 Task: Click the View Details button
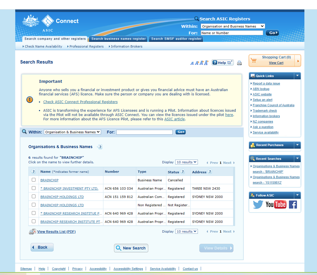216,248
